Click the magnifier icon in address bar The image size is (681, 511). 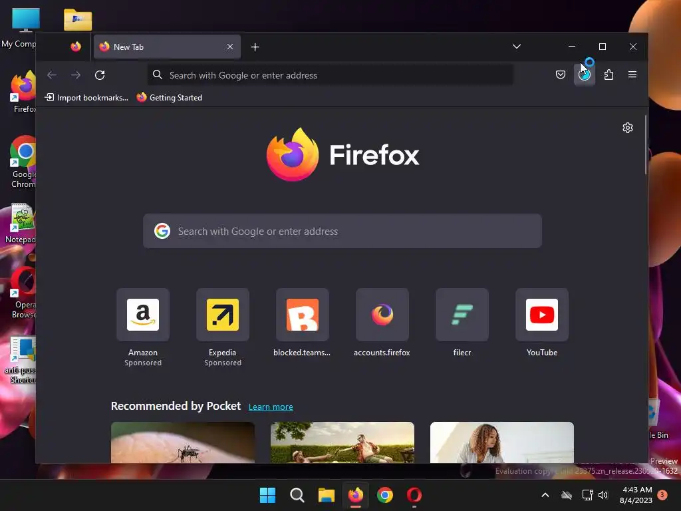[x=158, y=75]
